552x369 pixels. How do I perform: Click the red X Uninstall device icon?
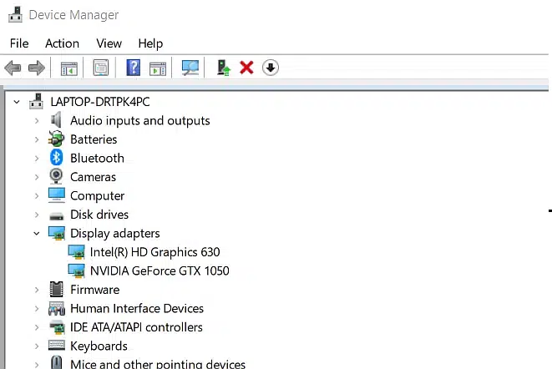(246, 68)
